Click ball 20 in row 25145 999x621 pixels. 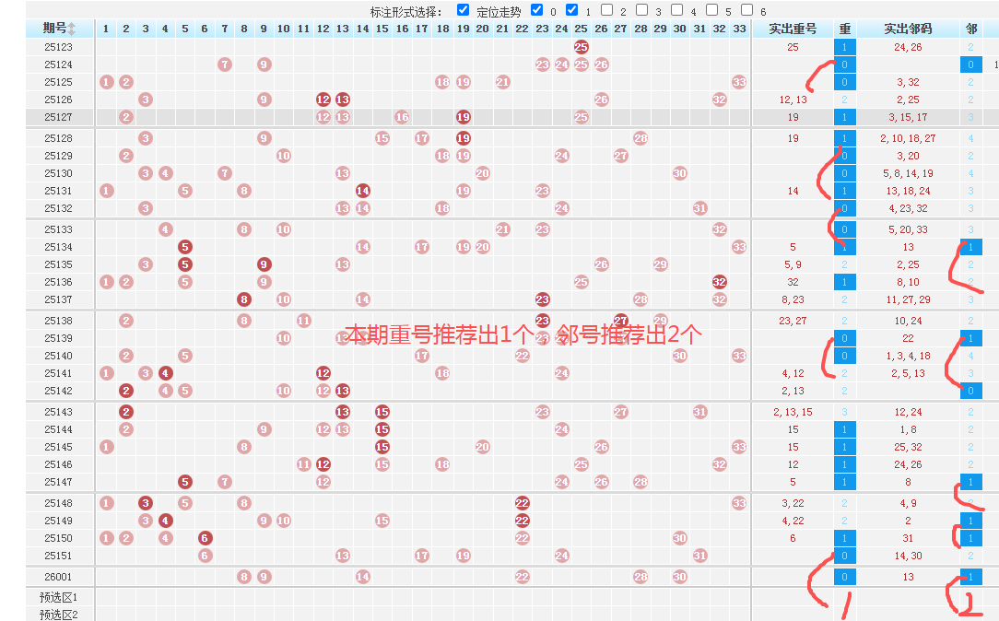(482, 447)
